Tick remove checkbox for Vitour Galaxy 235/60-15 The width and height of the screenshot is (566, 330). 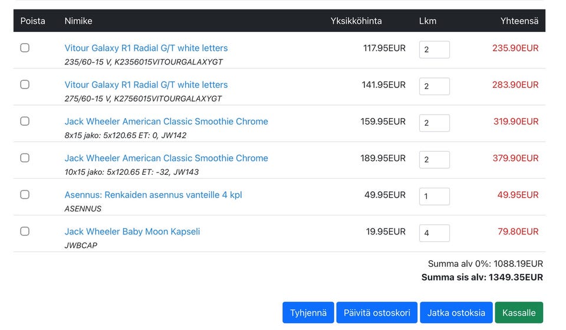pyautogui.click(x=25, y=48)
